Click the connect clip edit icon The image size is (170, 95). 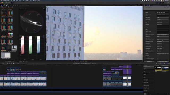click(x=8, y=63)
